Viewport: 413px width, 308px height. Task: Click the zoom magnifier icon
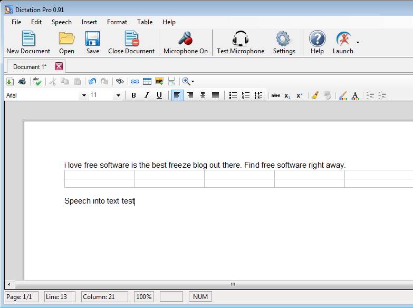(186, 81)
